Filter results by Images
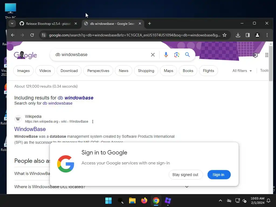The width and height of the screenshot is (276, 207). point(23,71)
